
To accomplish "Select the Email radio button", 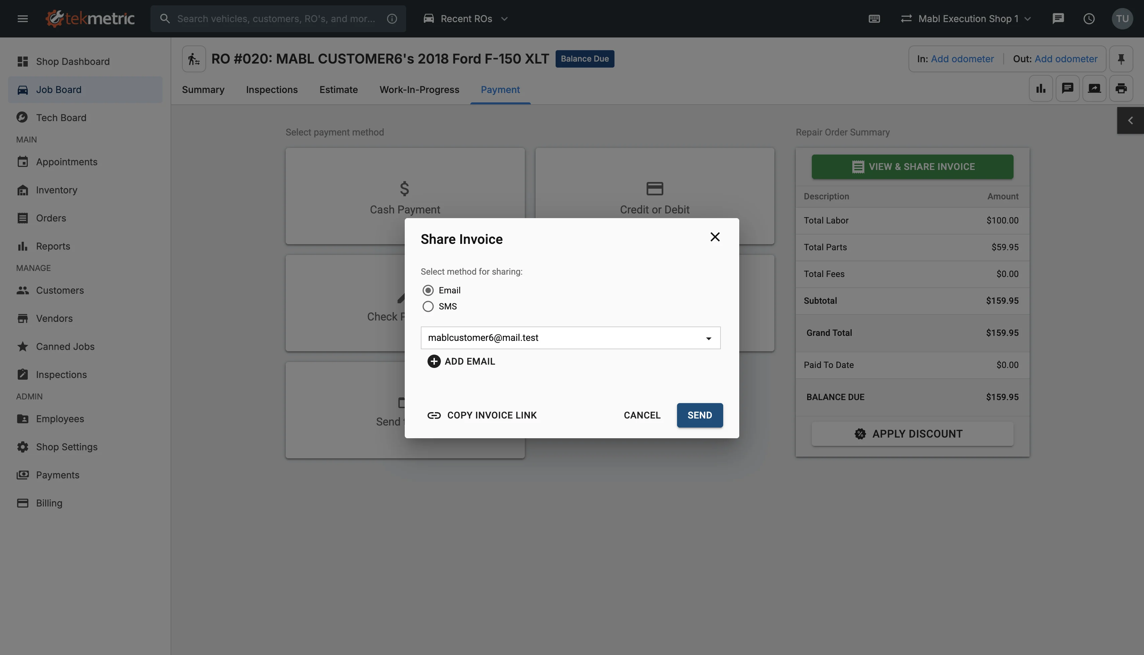I will [x=427, y=290].
